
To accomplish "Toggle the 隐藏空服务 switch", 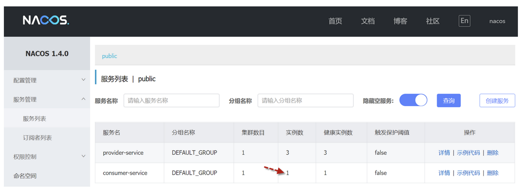I will (x=413, y=100).
